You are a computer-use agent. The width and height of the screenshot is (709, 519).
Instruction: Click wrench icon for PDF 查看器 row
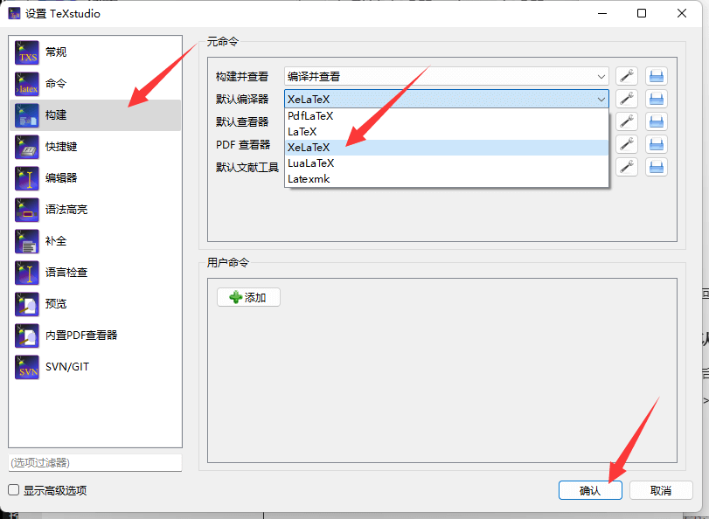point(627,145)
